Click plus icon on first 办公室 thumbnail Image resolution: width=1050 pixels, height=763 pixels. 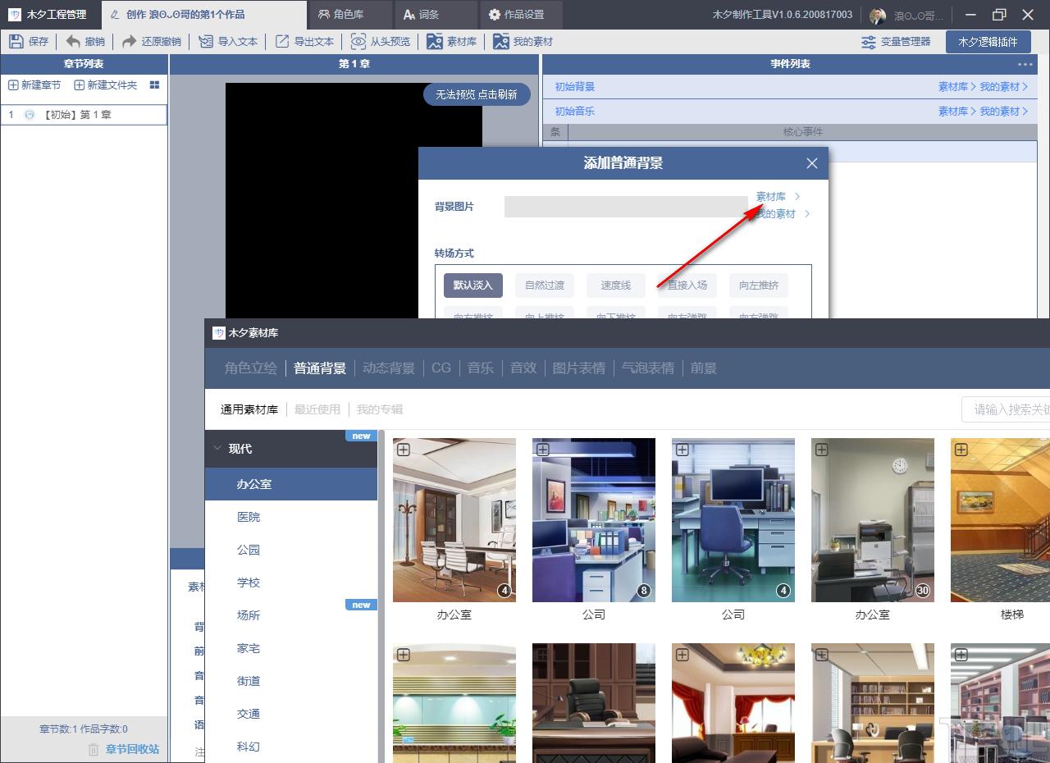pyautogui.click(x=404, y=450)
